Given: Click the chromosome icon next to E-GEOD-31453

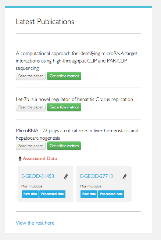Looking at the screenshot, I should click(66, 177).
